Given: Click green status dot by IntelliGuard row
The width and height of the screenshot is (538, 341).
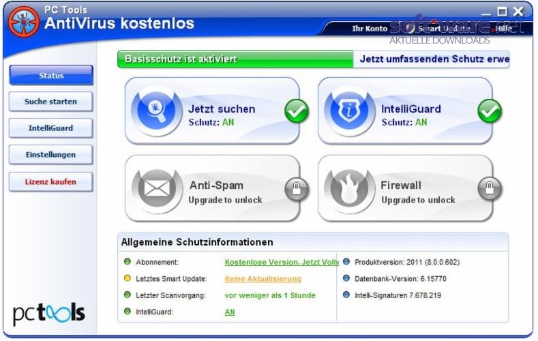Looking at the screenshot, I should [128, 312].
